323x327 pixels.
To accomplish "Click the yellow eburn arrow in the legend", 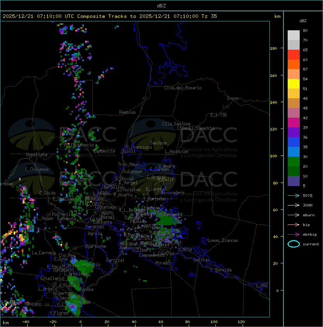I will pos(293,215).
